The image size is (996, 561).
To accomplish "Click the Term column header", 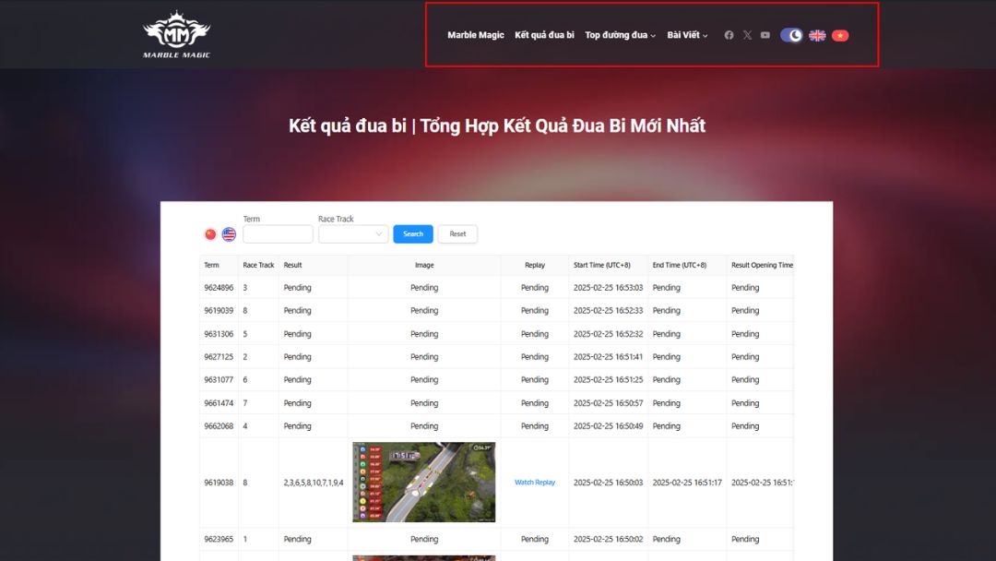I will [211, 265].
